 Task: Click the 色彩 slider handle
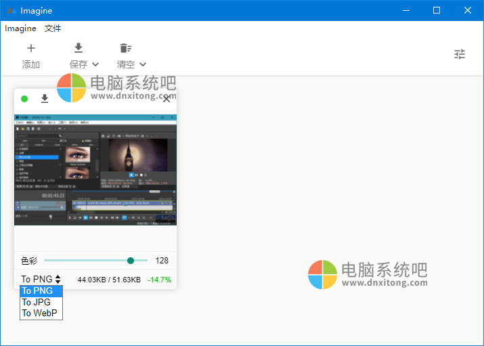tap(131, 261)
